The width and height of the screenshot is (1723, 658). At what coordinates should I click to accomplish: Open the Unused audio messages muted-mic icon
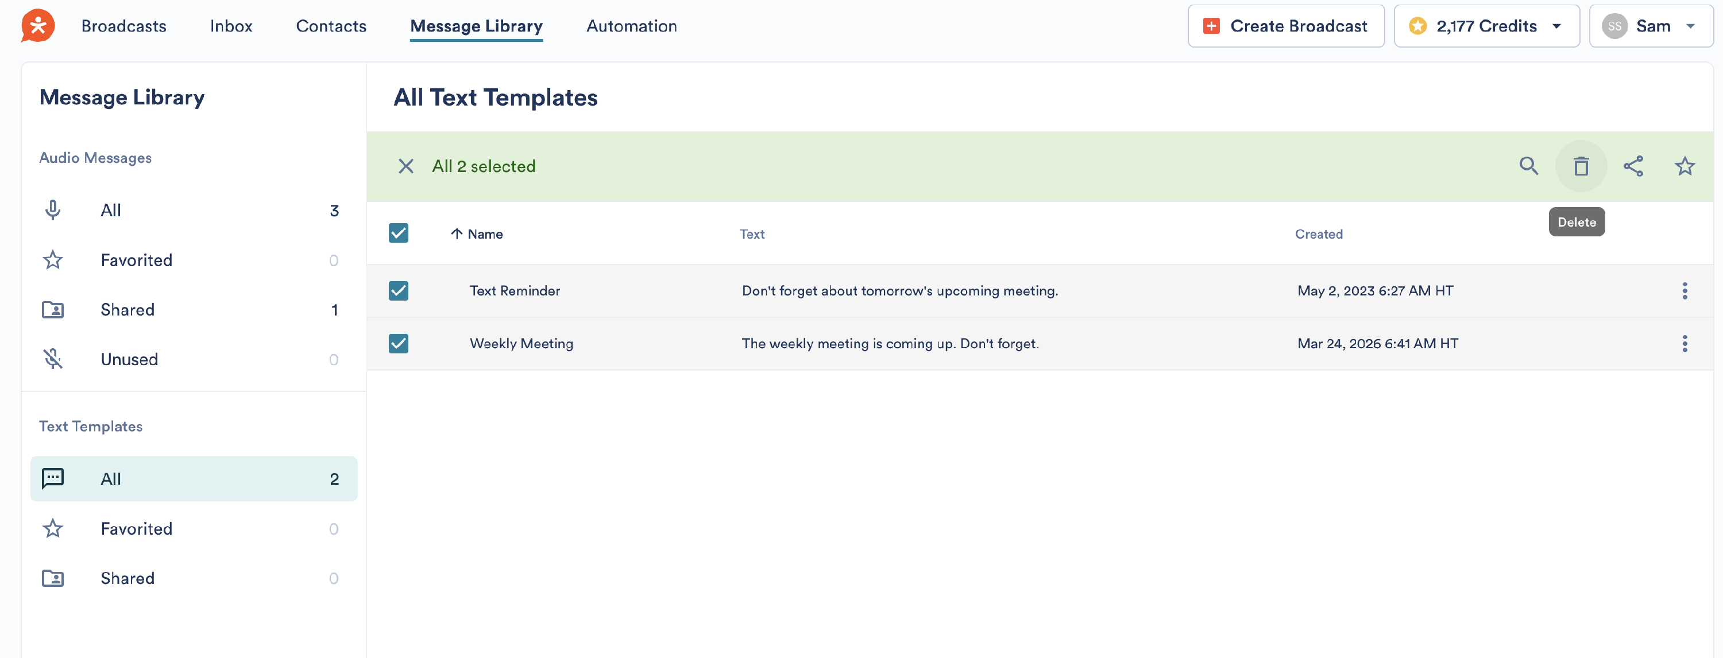tap(53, 359)
